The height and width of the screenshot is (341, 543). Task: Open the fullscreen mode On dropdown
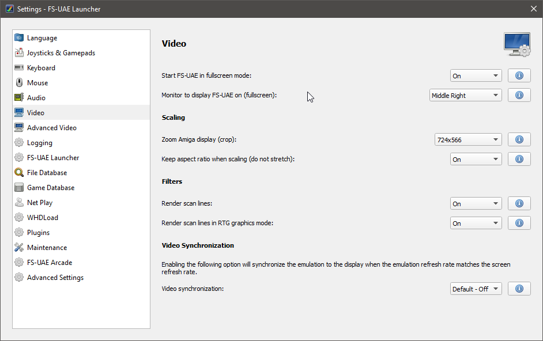[x=476, y=76]
